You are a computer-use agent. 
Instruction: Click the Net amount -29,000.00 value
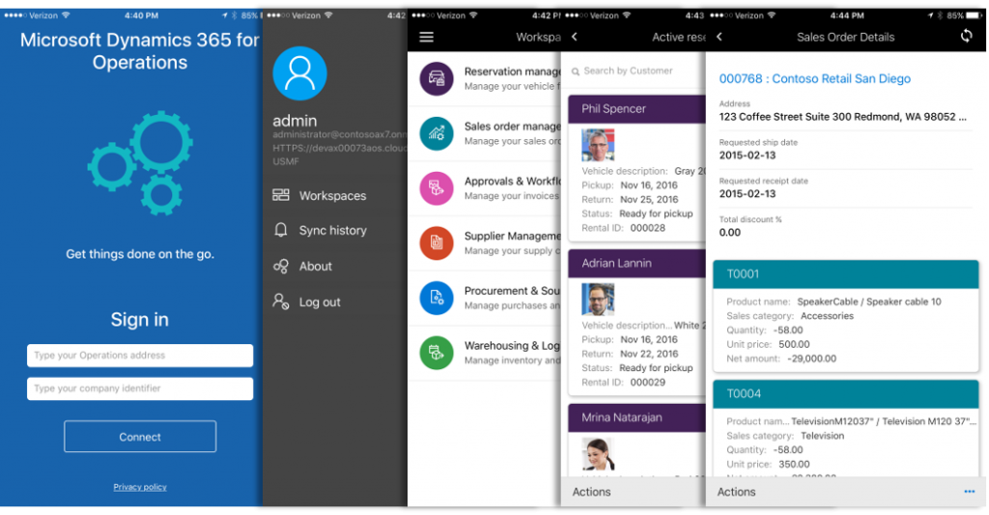pos(811,358)
